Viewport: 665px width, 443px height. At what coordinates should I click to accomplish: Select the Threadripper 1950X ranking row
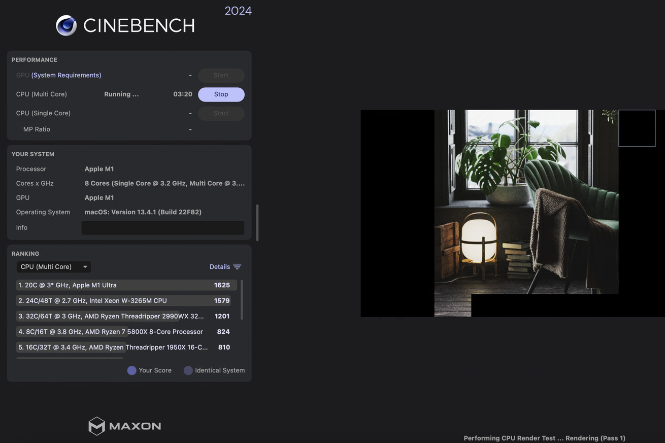tap(126, 348)
